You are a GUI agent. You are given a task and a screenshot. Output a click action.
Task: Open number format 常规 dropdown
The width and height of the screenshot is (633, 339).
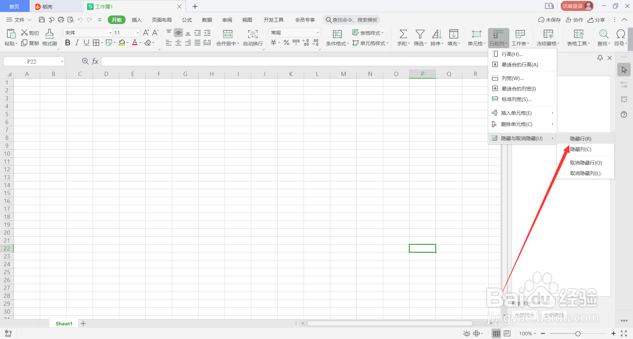(x=318, y=33)
